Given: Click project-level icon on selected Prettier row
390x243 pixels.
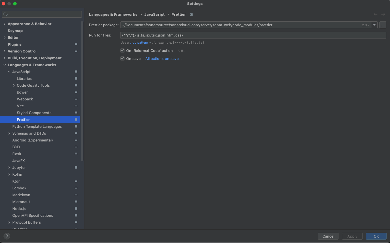Looking at the screenshot, I should point(76,120).
